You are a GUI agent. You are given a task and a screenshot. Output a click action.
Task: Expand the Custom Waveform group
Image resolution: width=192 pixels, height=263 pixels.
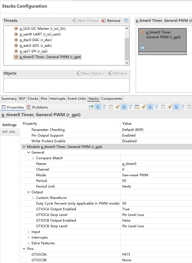33,198
